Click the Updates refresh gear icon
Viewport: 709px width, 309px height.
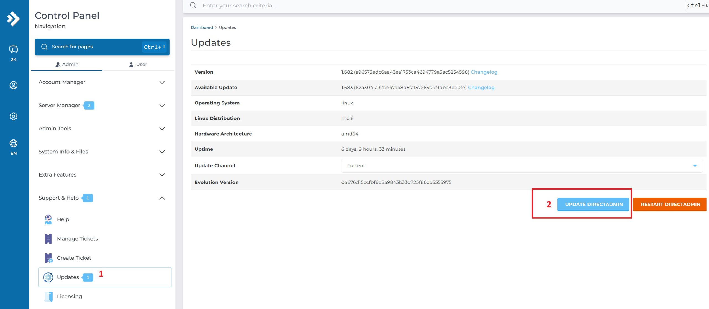[x=48, y=277]
